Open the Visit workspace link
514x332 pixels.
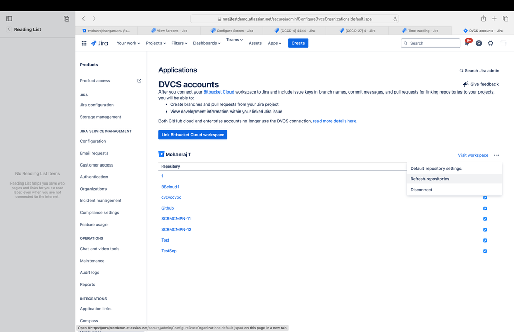coord(473,155)
